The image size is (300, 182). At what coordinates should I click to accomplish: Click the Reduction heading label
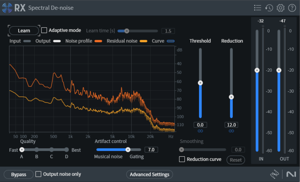pos(232,41)
